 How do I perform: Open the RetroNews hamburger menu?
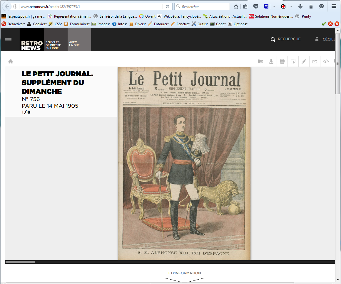pos(8,40)
